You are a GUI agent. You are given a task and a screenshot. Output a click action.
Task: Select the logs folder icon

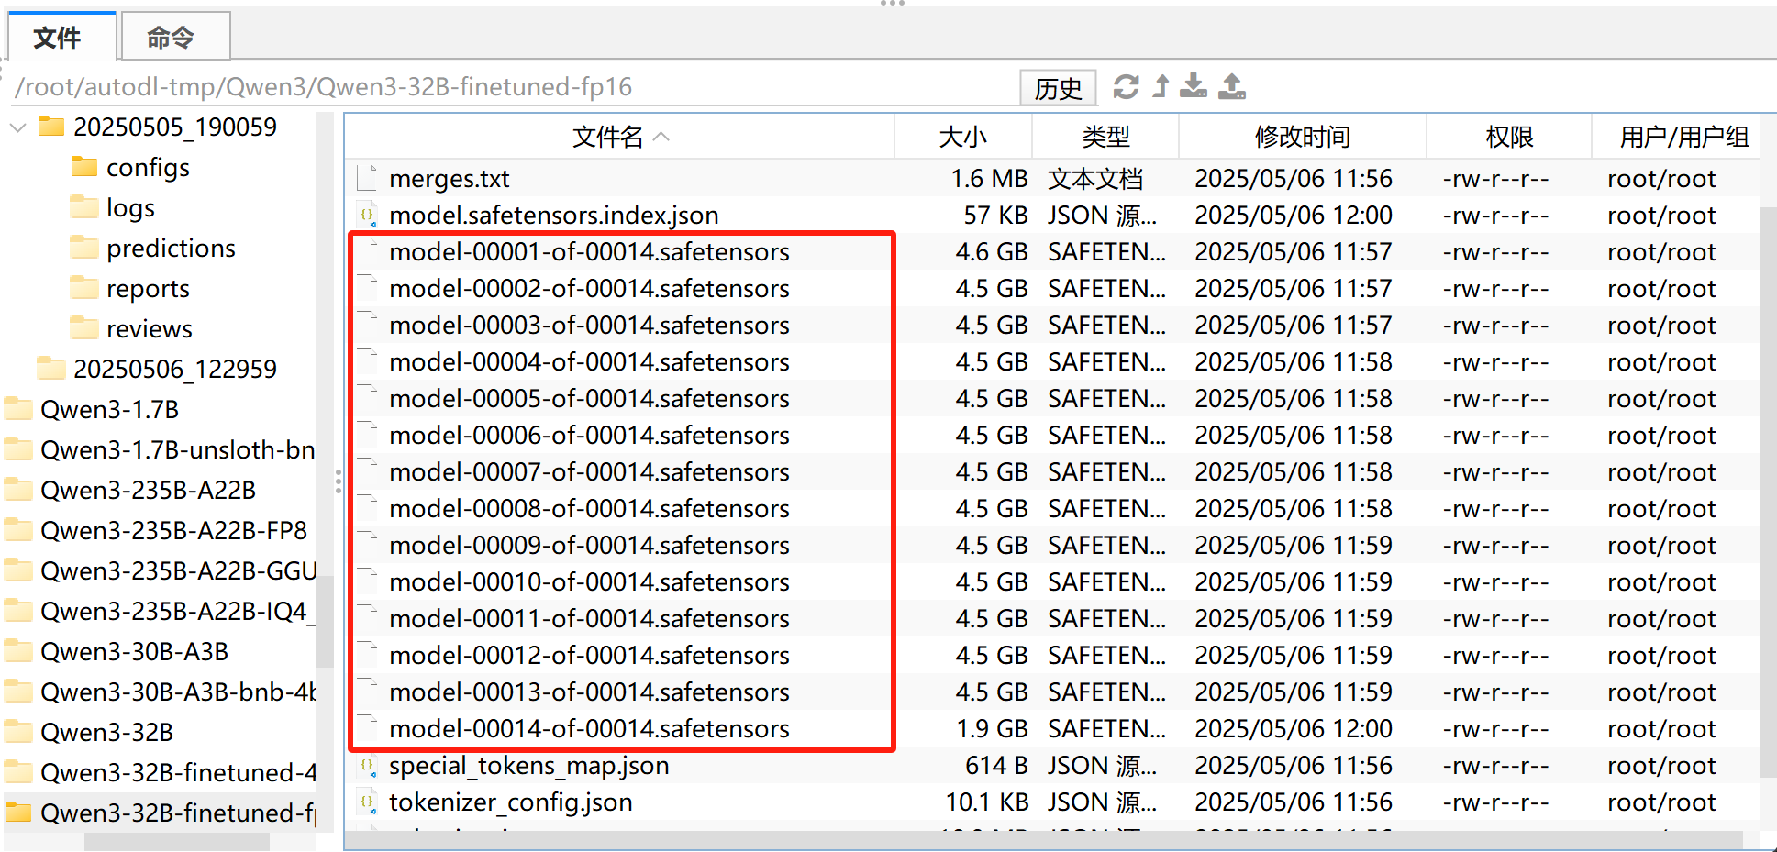pos(84,207)
